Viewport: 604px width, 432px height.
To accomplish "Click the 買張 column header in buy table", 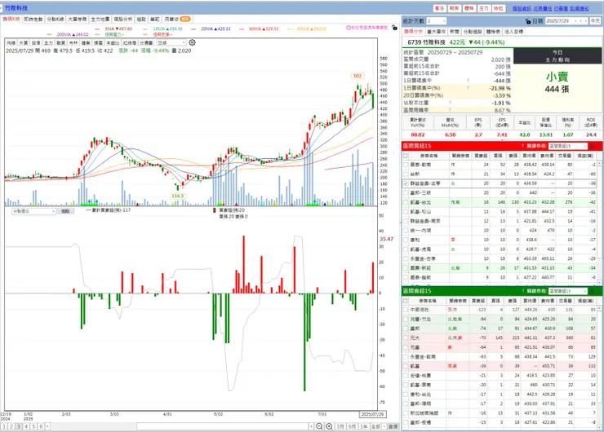I will pyautogui.click(x=498, y=156).
